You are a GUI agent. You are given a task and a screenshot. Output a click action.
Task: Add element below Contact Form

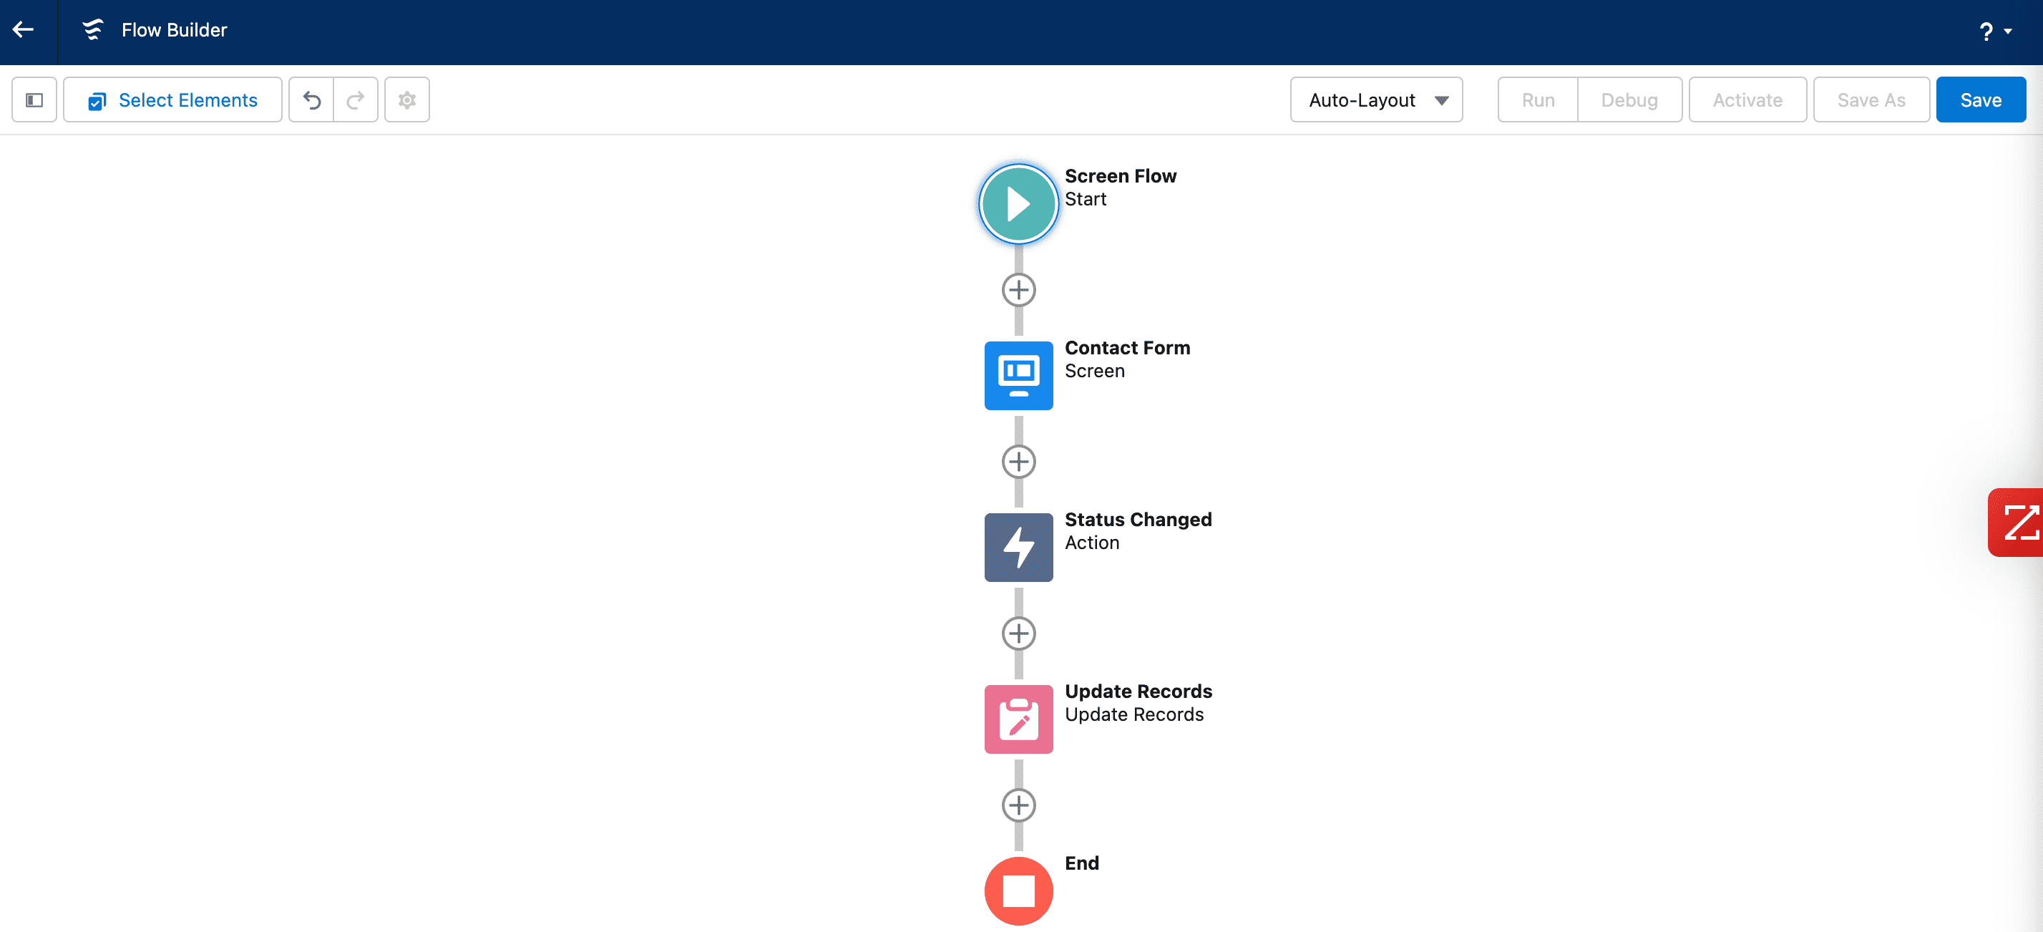[x=1018, y=462]
